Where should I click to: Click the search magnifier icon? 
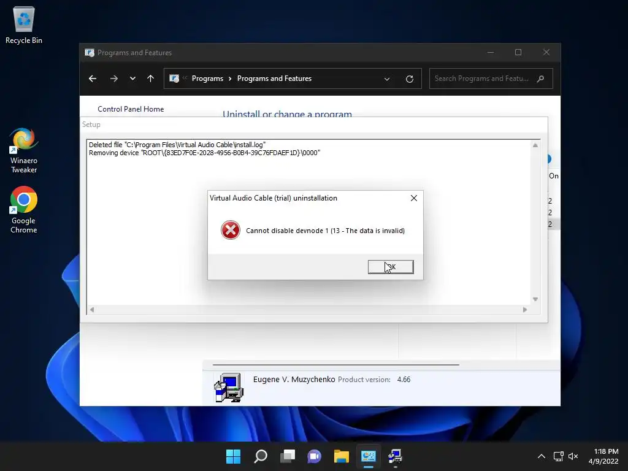(541, 78)
